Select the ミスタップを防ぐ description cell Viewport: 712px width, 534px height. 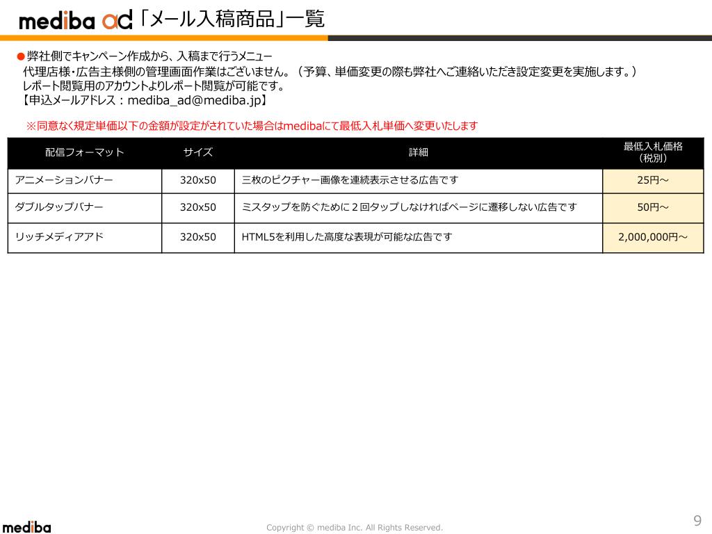pos(418,208)
